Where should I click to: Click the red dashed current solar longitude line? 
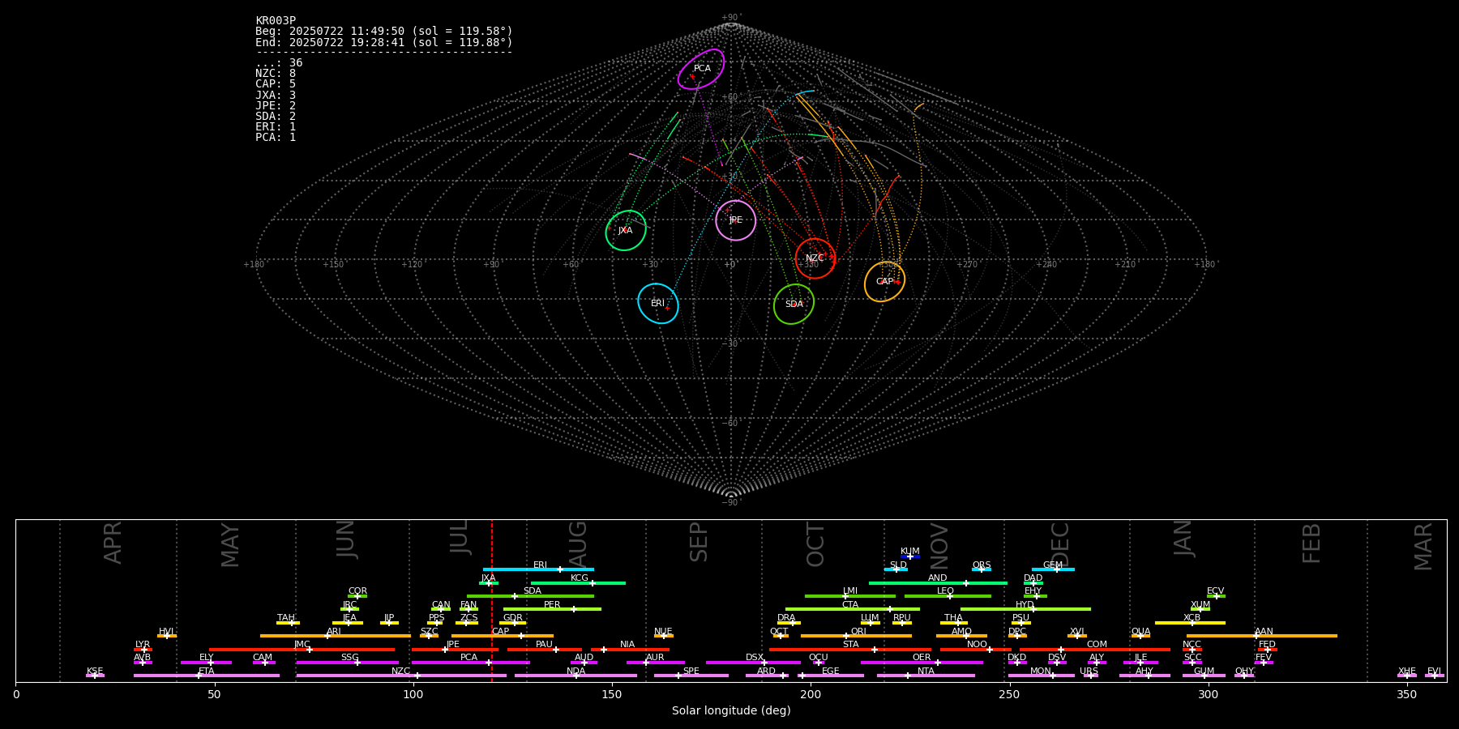click(492, 600)
